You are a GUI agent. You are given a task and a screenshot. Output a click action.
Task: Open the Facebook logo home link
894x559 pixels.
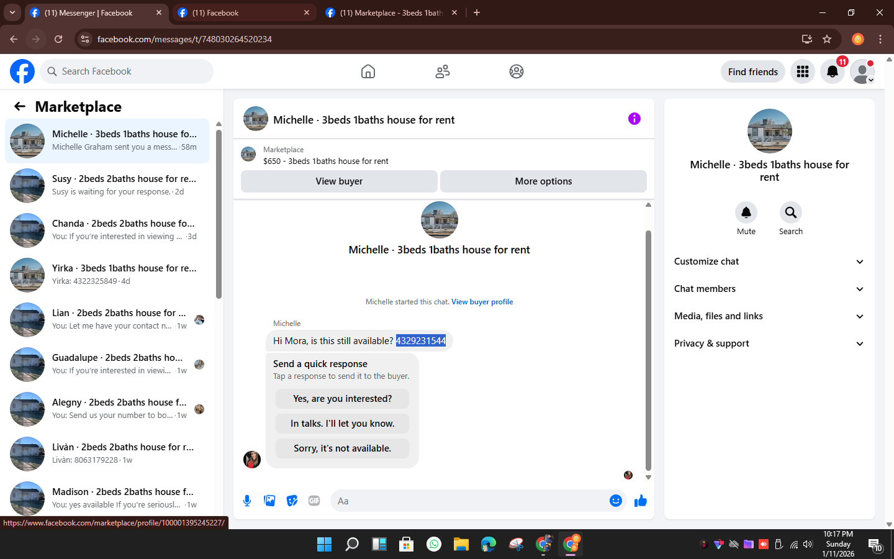pos(22,71)
